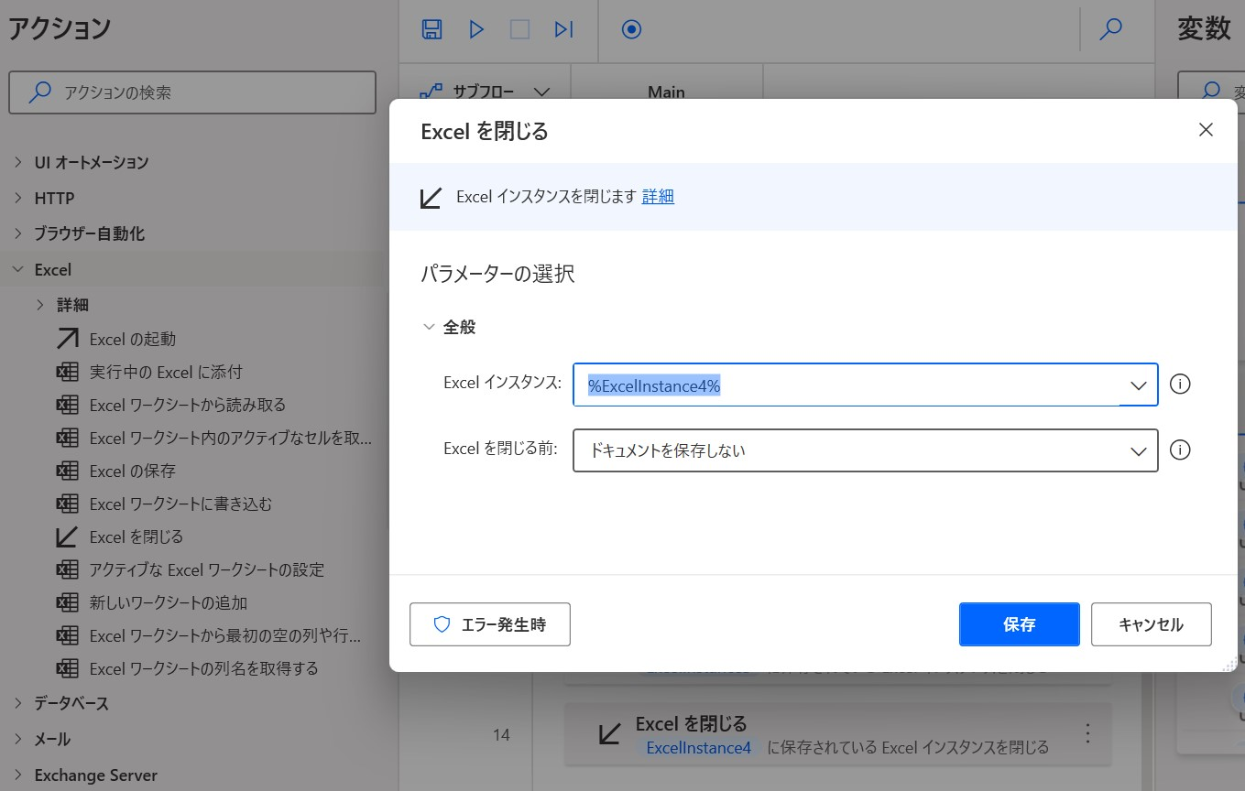Run the flow using the play icon
The height and width of the screenshot is (791, 1245).
475,28
